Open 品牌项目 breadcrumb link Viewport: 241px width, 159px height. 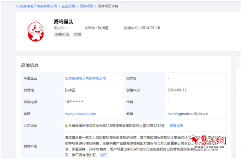pos(86,6)
